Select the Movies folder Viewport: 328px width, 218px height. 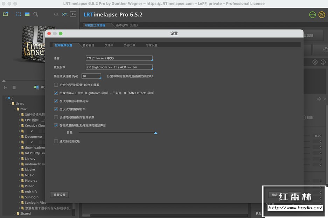point(30,169)
